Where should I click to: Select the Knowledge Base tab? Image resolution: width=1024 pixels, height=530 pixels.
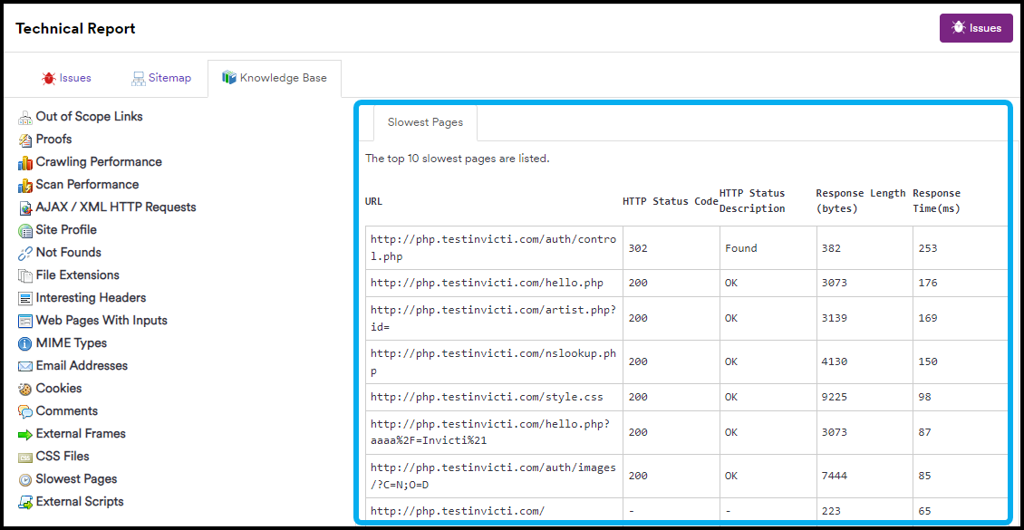[274, 78]
